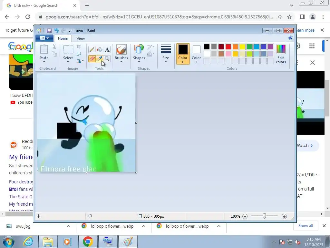This screenshot has height=248, width=330.
Task: Open Internet Explorer from taskbar
Action: [28, 242]
